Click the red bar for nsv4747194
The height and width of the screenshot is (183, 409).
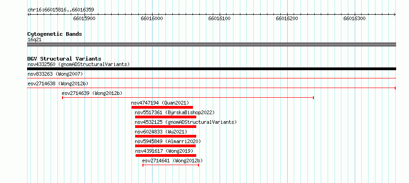point(162,107)
